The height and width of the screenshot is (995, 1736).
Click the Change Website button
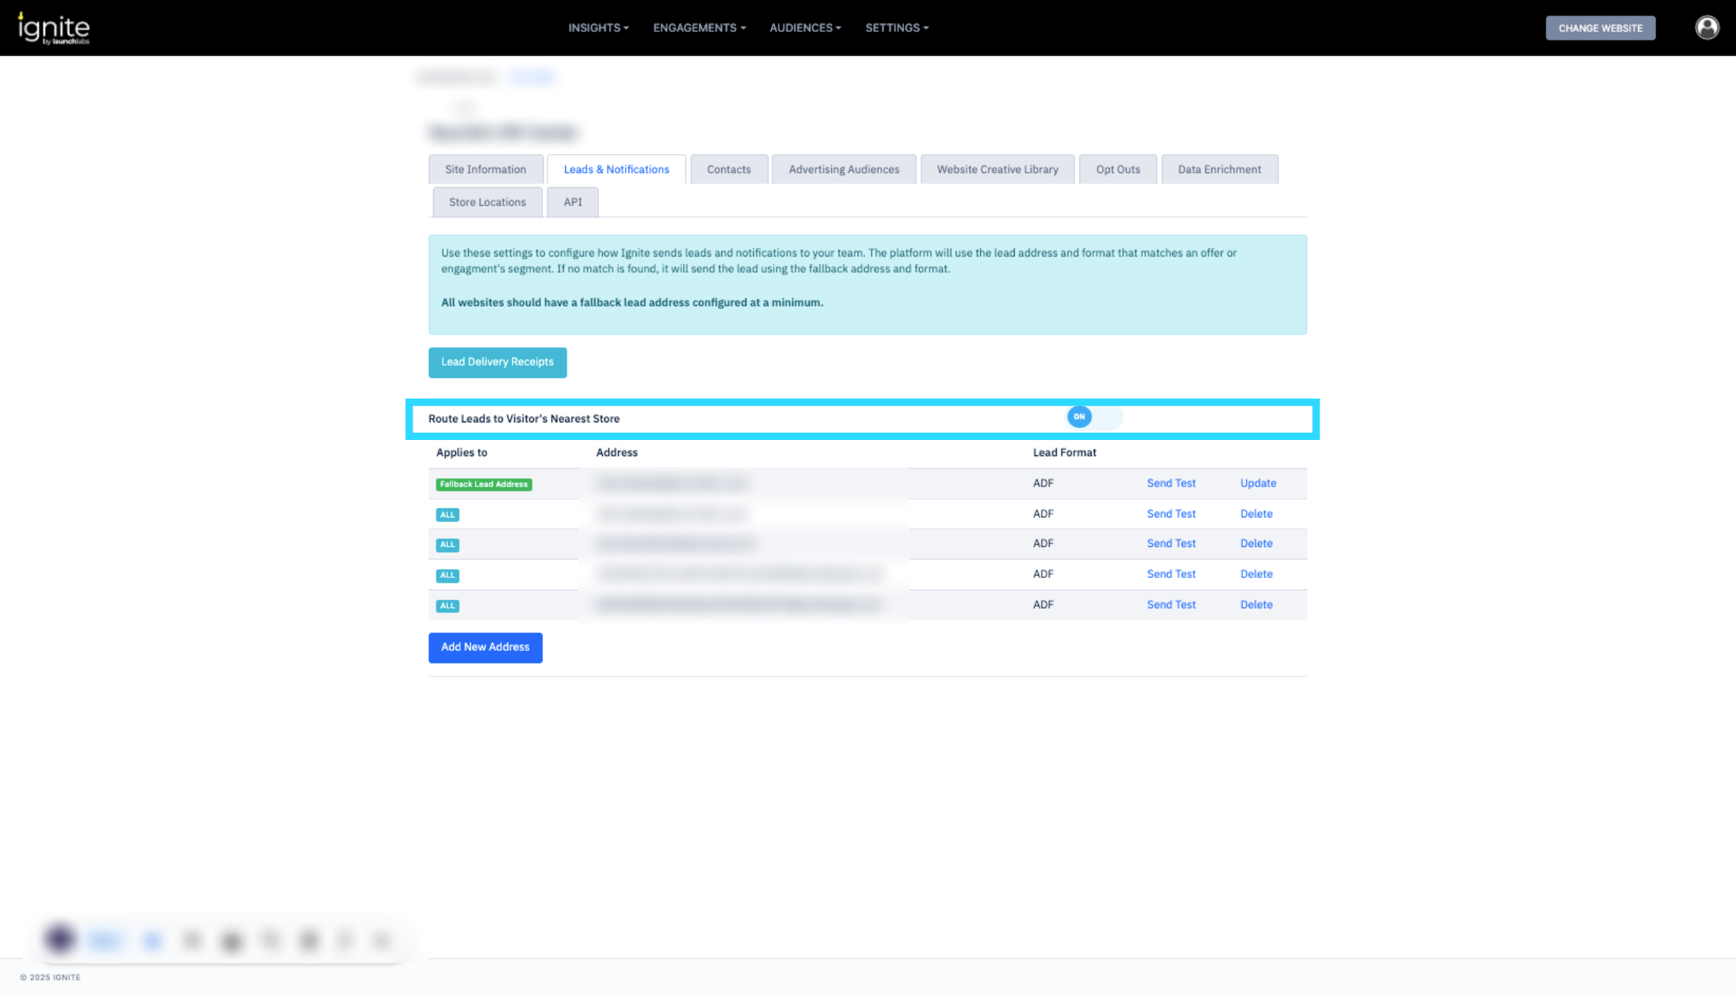pos(1600,28)
